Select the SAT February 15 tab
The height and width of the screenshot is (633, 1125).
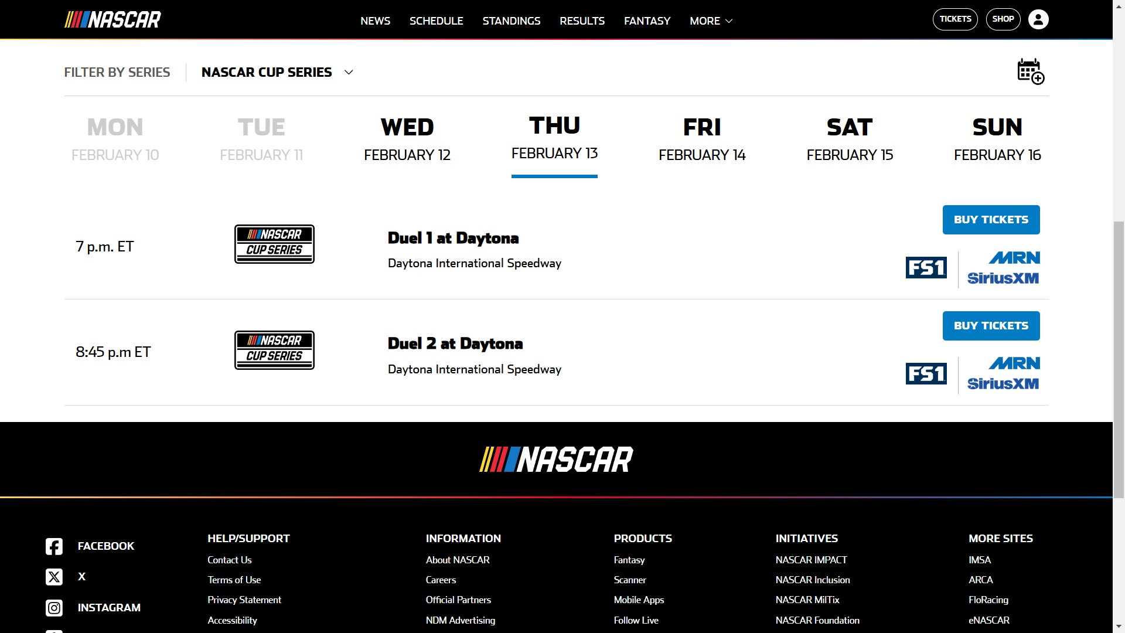850,139
